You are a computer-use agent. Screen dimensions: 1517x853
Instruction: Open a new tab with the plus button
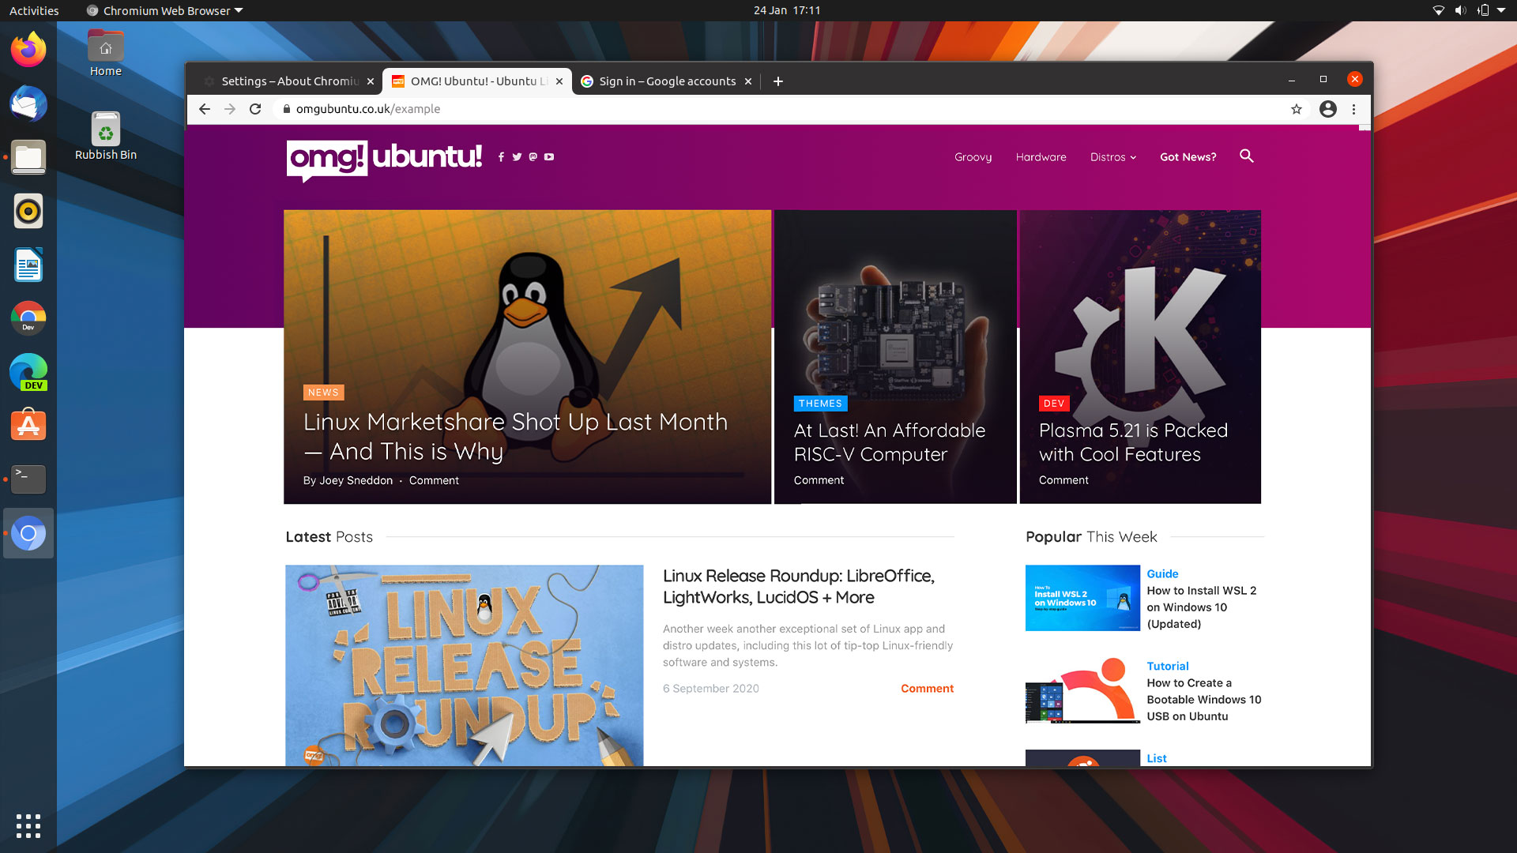[x=778, y=81]
